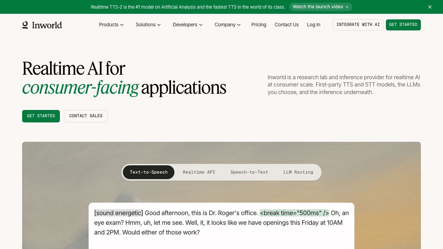Screen dimensions: 443x249
Task: Go to the Inworld logo home link
Action: pyautogui.click(x=42, y=25)
